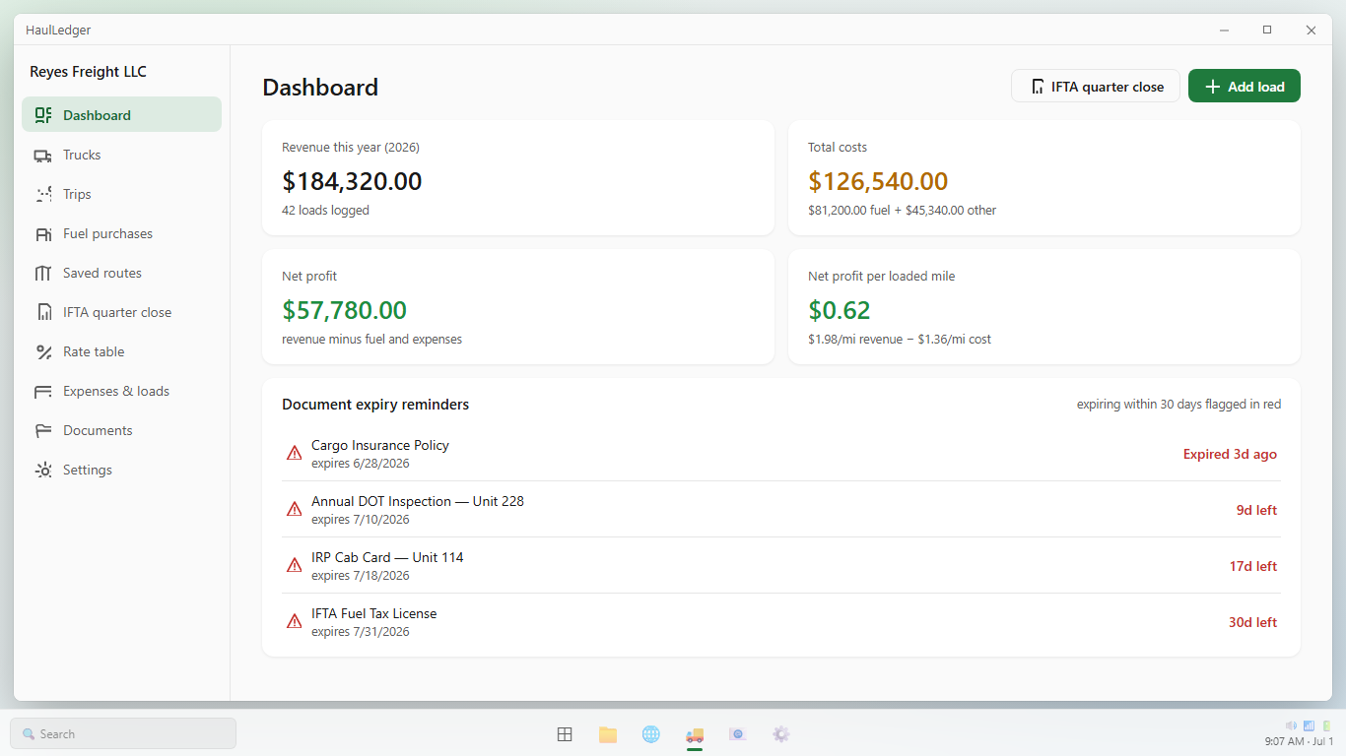Minimize the HaulLedger window
The width and height of the screenshot is (1346, 756).
[1224, 30]
